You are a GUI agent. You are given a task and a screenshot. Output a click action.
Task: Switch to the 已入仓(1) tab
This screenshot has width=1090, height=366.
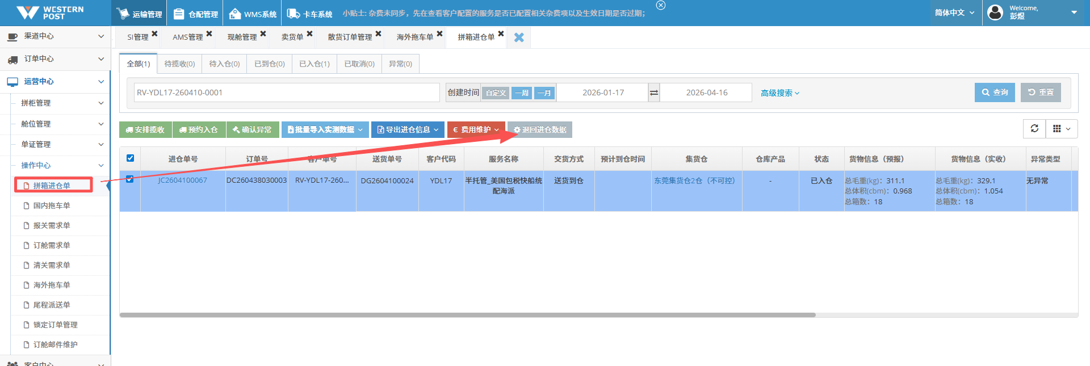point(314,64)
